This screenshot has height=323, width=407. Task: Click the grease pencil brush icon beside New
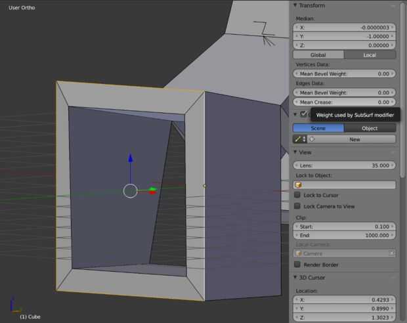coord(298,139)
